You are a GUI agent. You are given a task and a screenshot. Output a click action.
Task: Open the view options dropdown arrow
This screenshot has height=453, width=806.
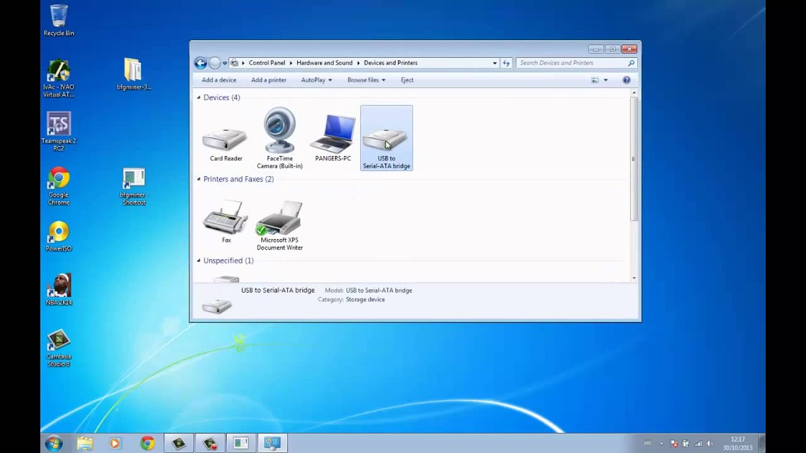(606, 80)
